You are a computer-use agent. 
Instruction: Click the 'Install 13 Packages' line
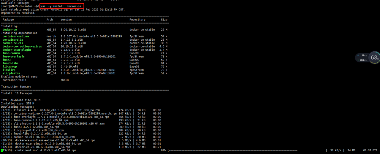click(17, 93)
